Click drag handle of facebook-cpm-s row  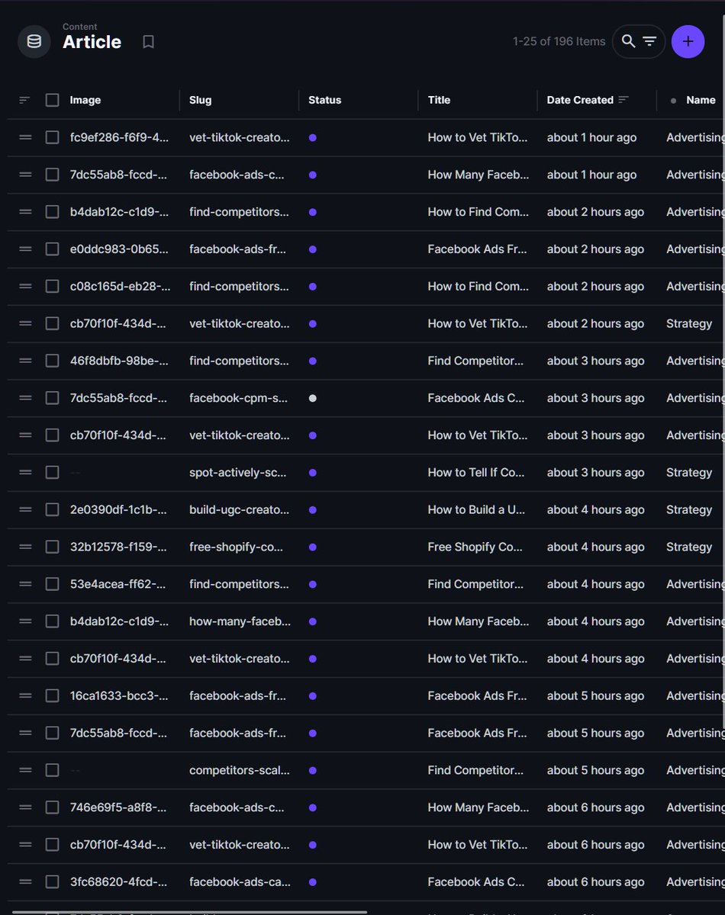tap(25, 398)
